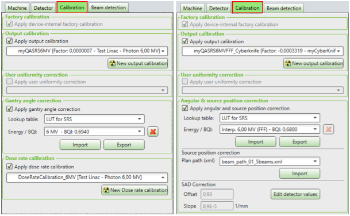The height and width of the screenshot is (216, 350).
Task: Click SAD Correction heading text
Action: point(198,184)
